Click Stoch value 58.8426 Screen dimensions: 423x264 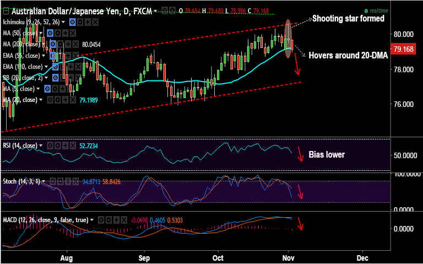point(111,182)
